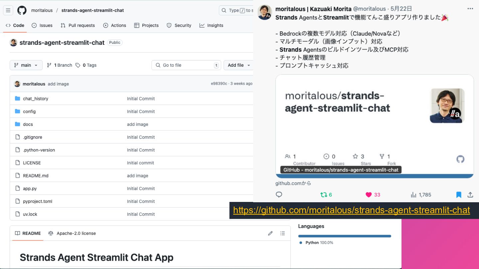Click the github.comから source label
This screenshot has height=269, width=479.
pyautogui.click(x=293, y=183)
